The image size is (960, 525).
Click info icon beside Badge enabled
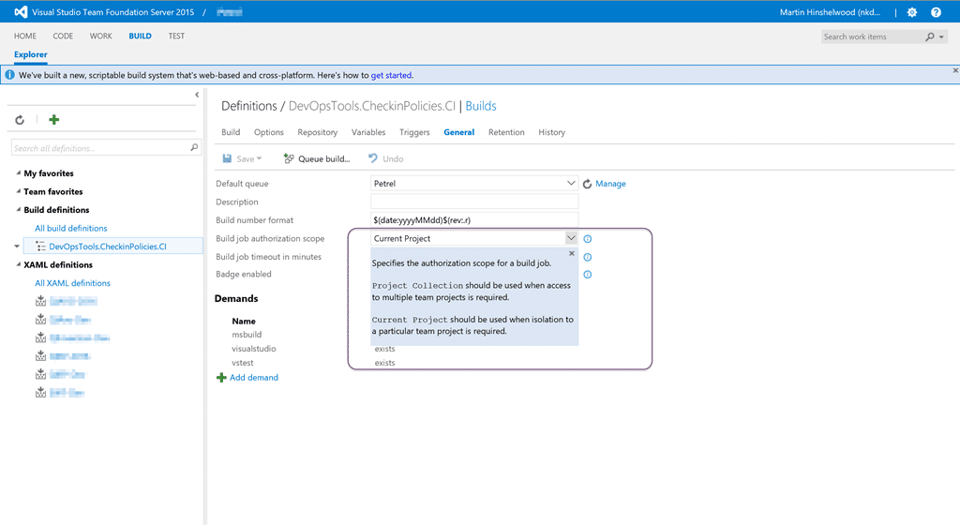click(587, 275)
